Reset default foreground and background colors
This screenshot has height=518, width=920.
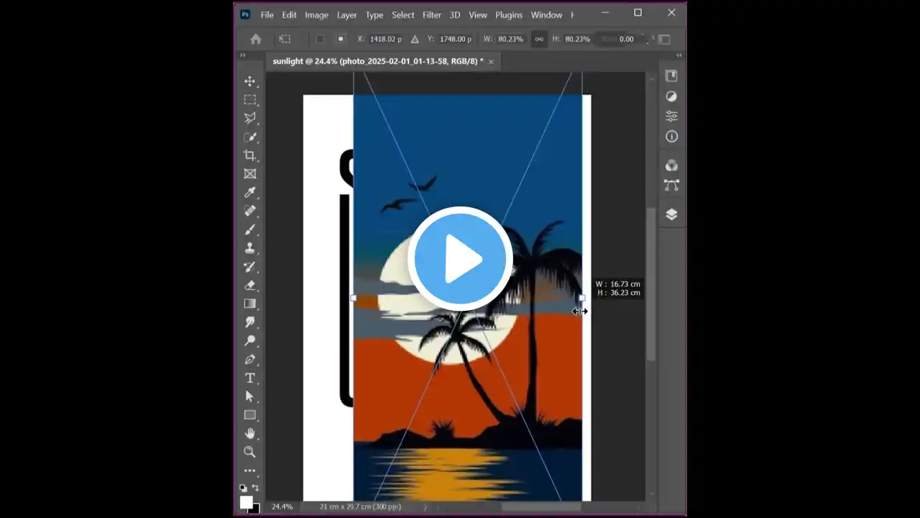243,488
